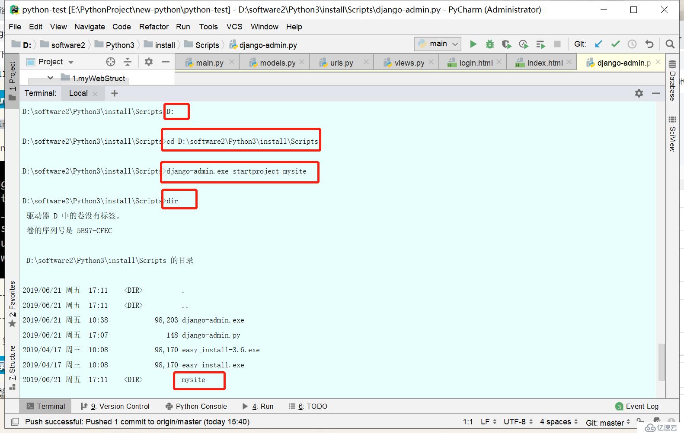The height and width of the screenshot is (433, 684).
Task: Open the Navigate menu
Action: click(89, 27)
